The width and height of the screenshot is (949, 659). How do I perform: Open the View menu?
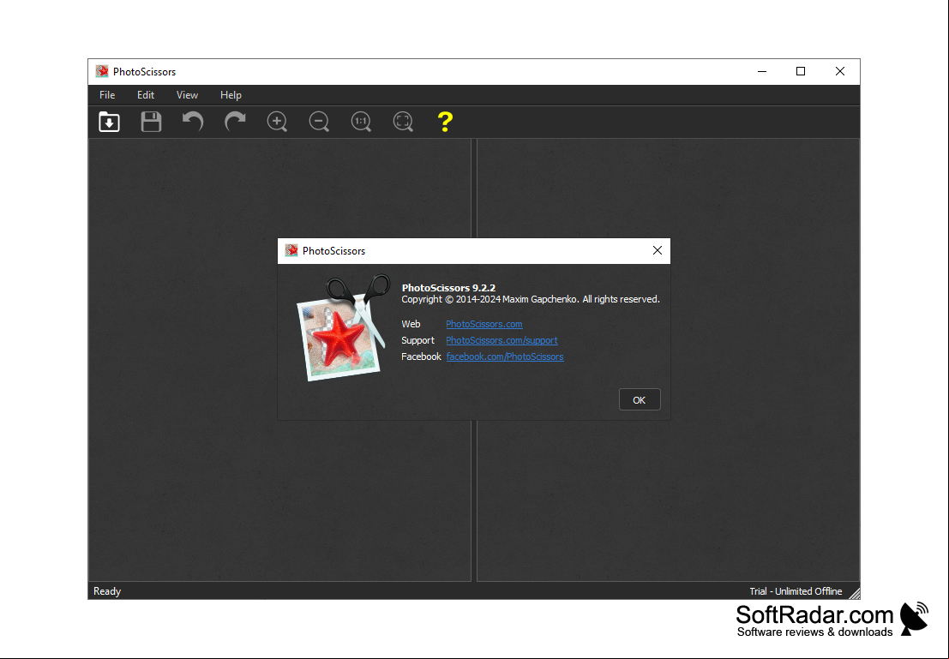[187, 95]
